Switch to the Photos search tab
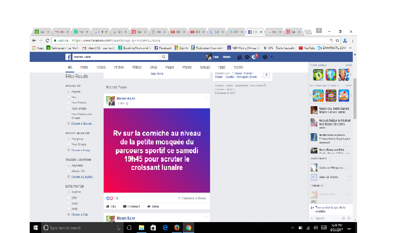The height and width of the screenshot is (233, 414). [119, 67]
